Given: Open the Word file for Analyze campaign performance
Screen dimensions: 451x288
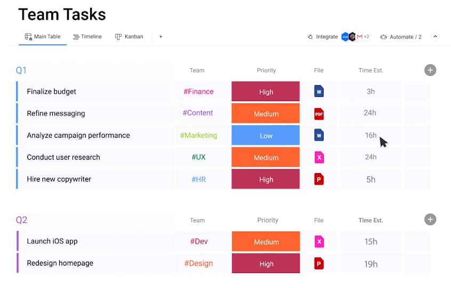Looking at the screenshot, I should click(319, 135).
